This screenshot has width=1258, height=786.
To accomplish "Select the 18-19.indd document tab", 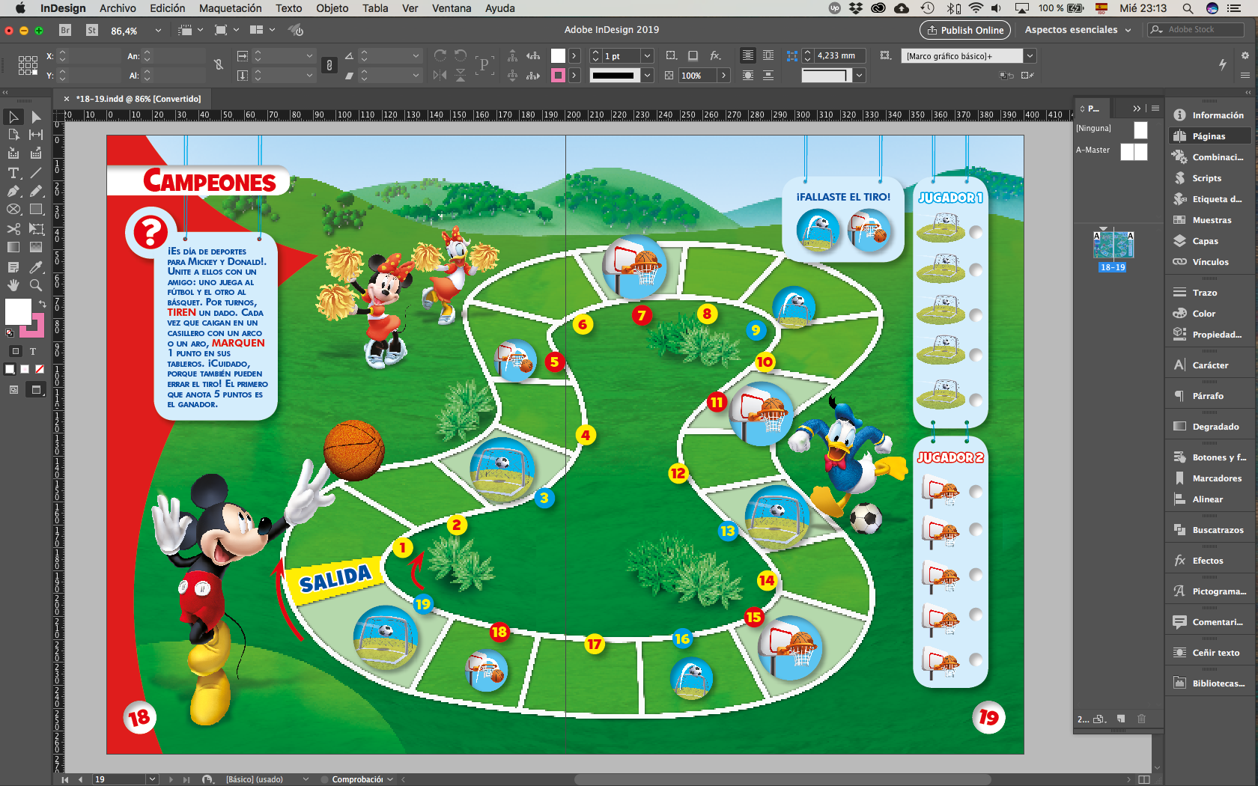I will point(139,99).
